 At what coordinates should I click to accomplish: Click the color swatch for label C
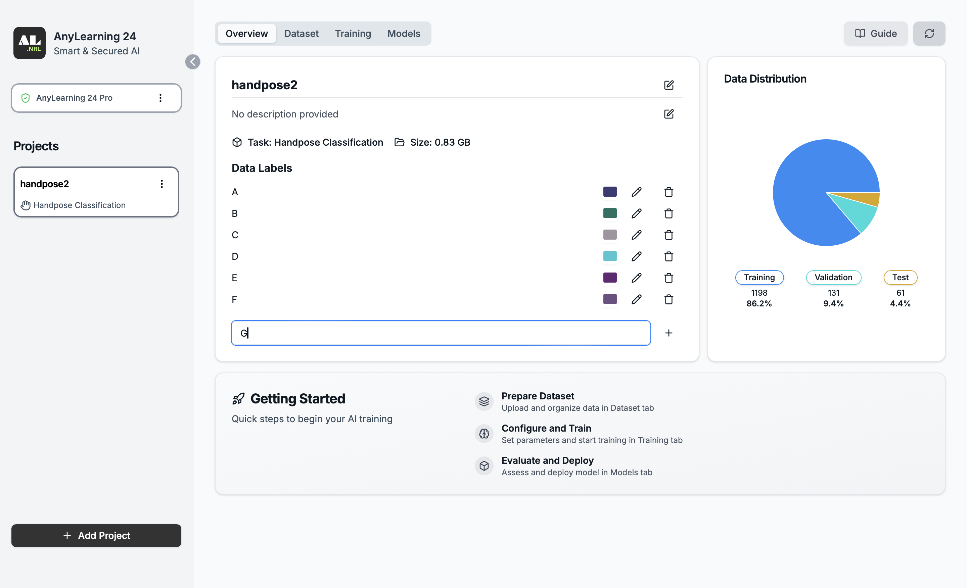coord(609,235)
